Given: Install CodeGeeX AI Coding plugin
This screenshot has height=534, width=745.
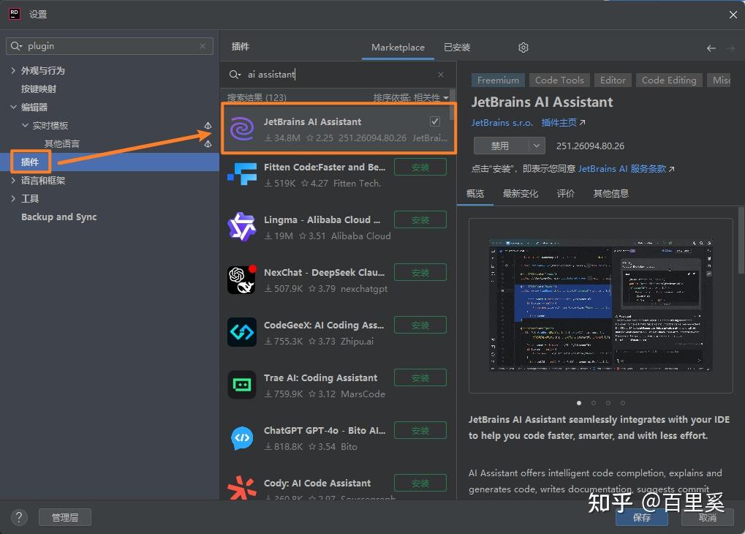Looking at the screenshot, I should click(420, 326).
